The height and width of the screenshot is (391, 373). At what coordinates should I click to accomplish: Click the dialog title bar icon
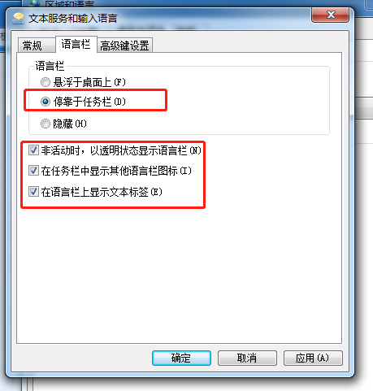coord(18,19)
